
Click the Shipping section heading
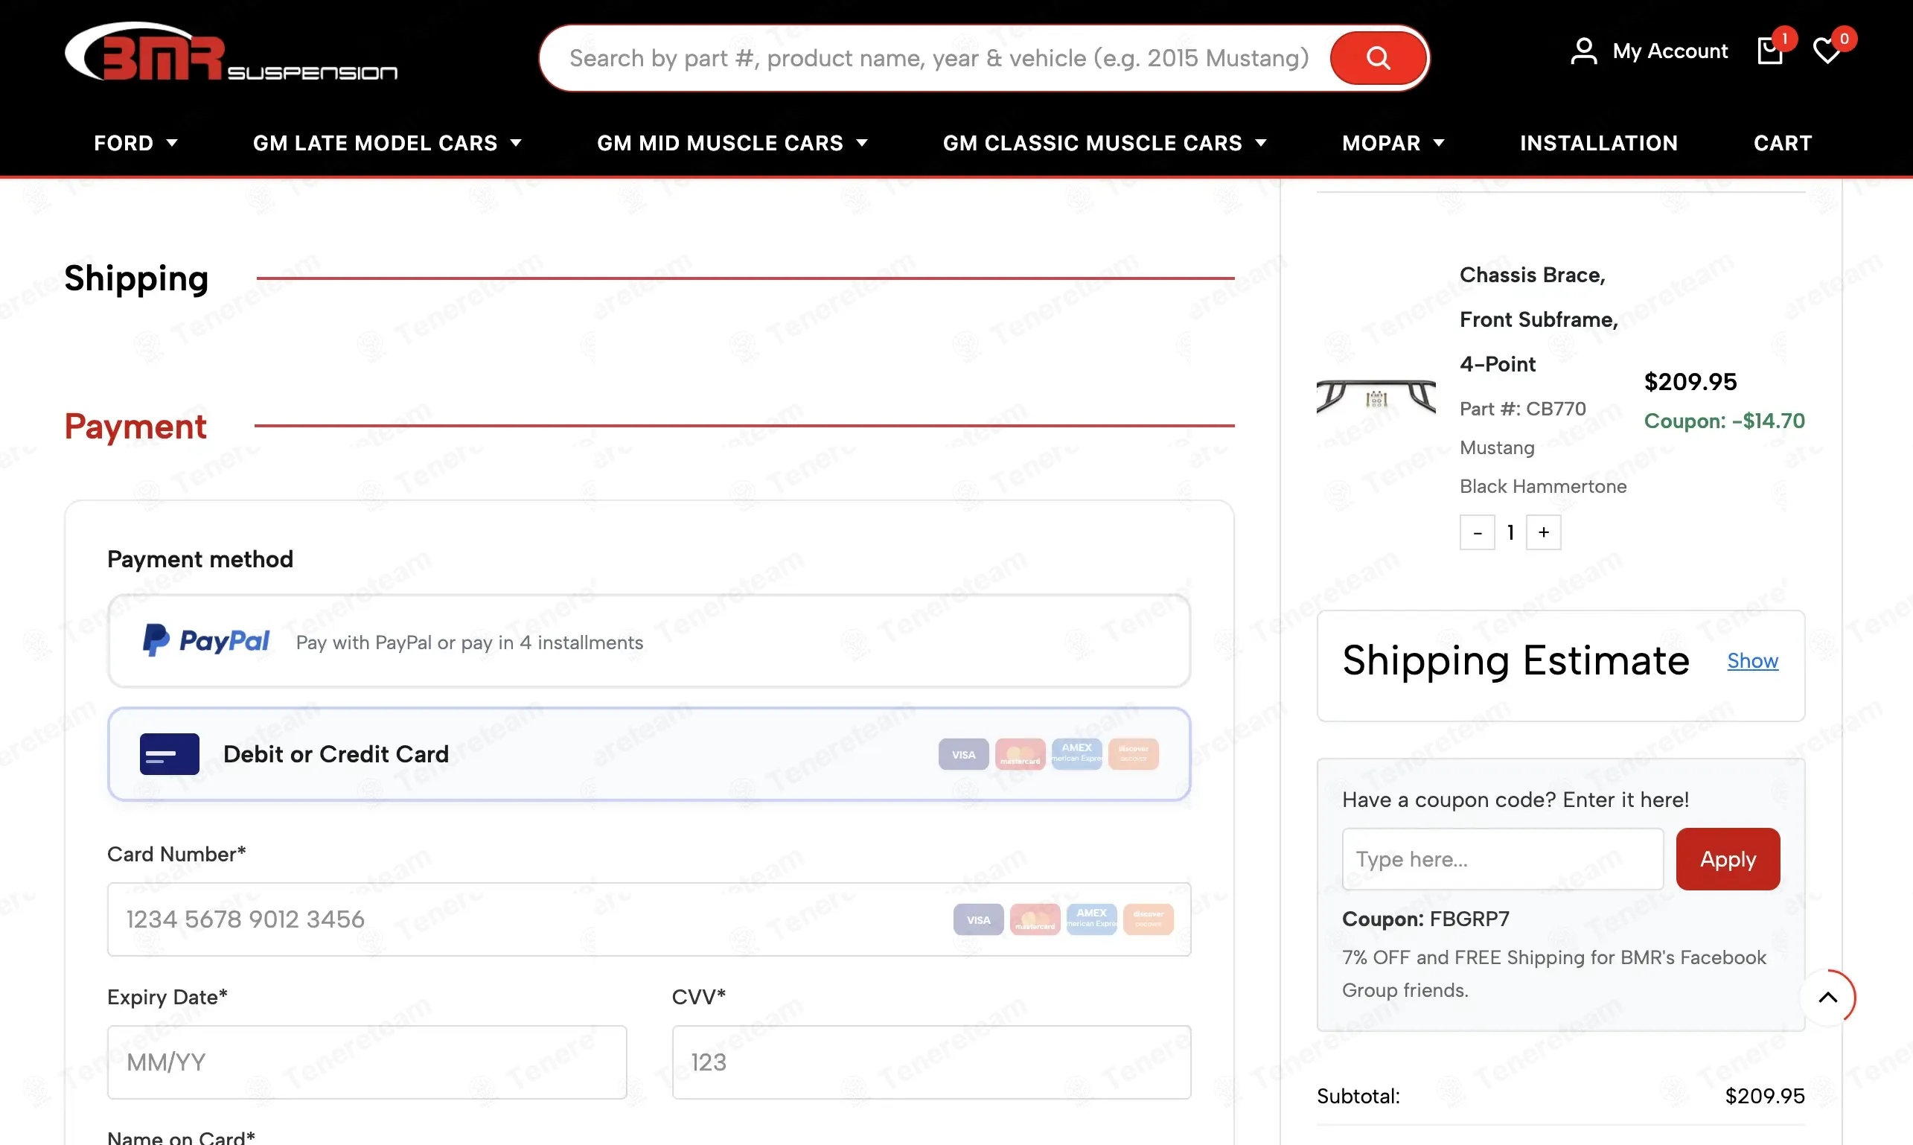click(x=135, y=278)
